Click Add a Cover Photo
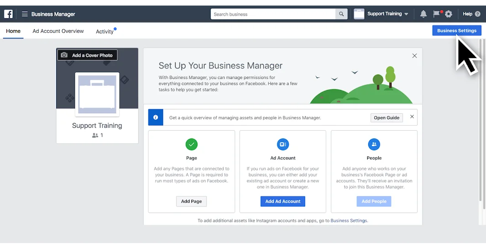This screenshot has height=249, width=486. click(87, 55)
